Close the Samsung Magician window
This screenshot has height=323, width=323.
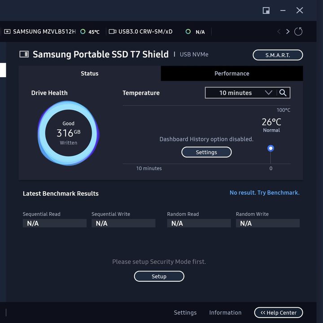pyautogui.click(x=300, y=10)
